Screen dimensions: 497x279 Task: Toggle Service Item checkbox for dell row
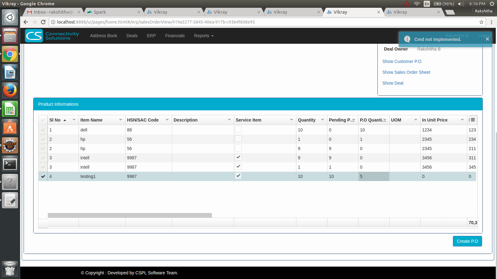[x=238, y=130]
